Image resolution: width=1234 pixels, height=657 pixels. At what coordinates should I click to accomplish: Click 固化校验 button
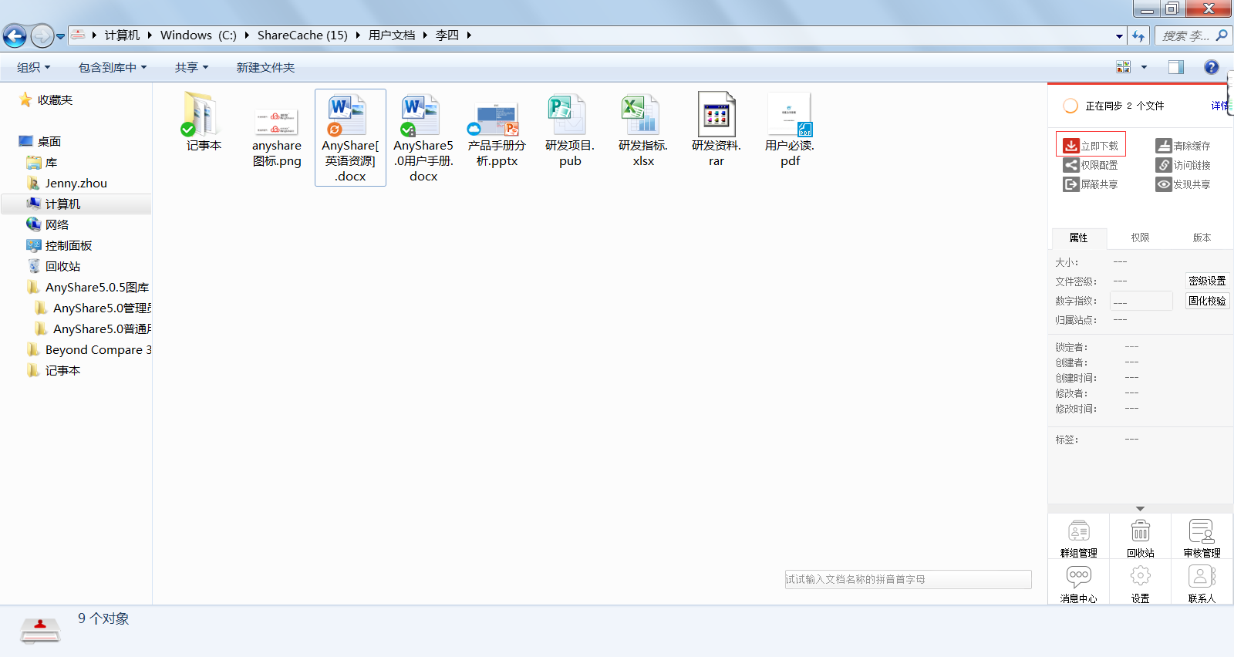[1207, 301]
